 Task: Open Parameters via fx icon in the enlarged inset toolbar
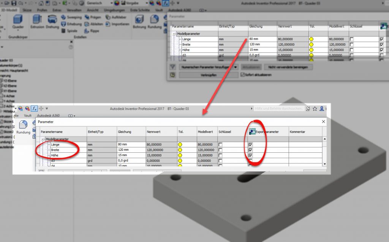pyautogui.click(x=34, y=109)
